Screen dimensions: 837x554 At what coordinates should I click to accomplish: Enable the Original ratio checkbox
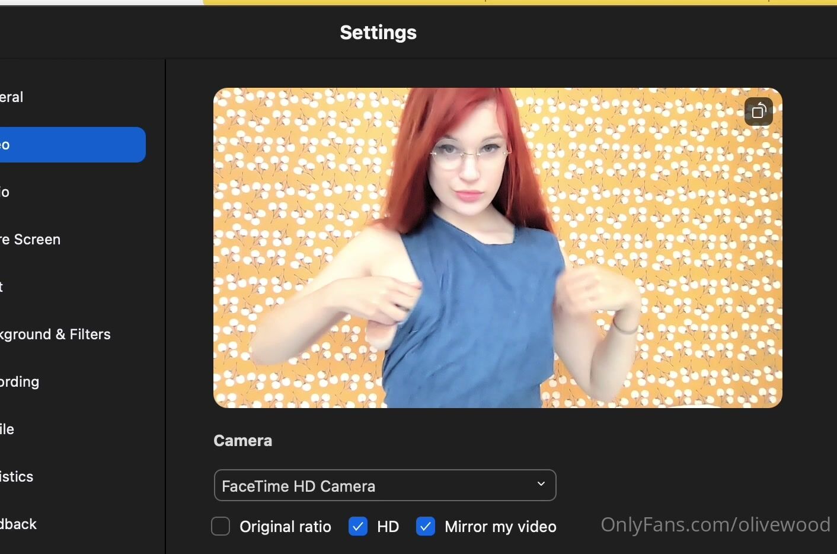pos(221,526)
